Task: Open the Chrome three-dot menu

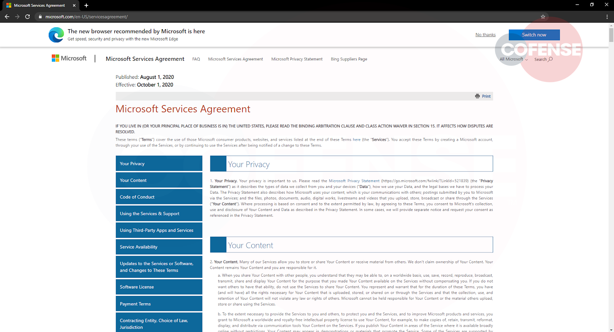Action: [x=607, y=17]
